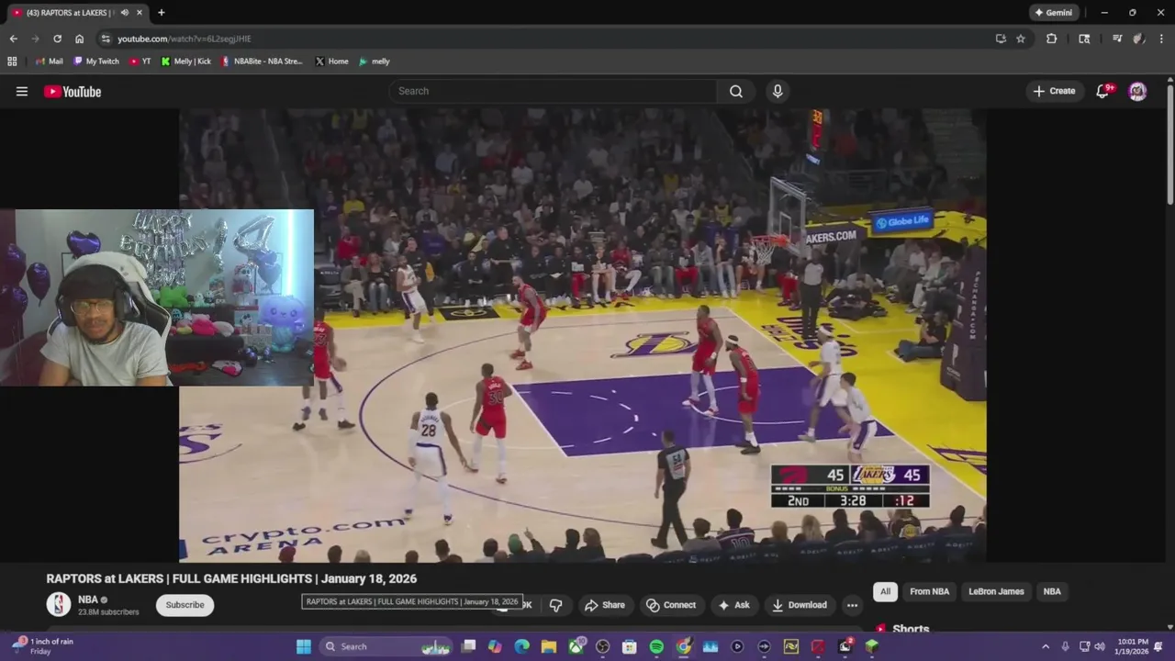Start voice search with microphone icon
Viewport: 1175px width, 661px height.
coord(778,91)
